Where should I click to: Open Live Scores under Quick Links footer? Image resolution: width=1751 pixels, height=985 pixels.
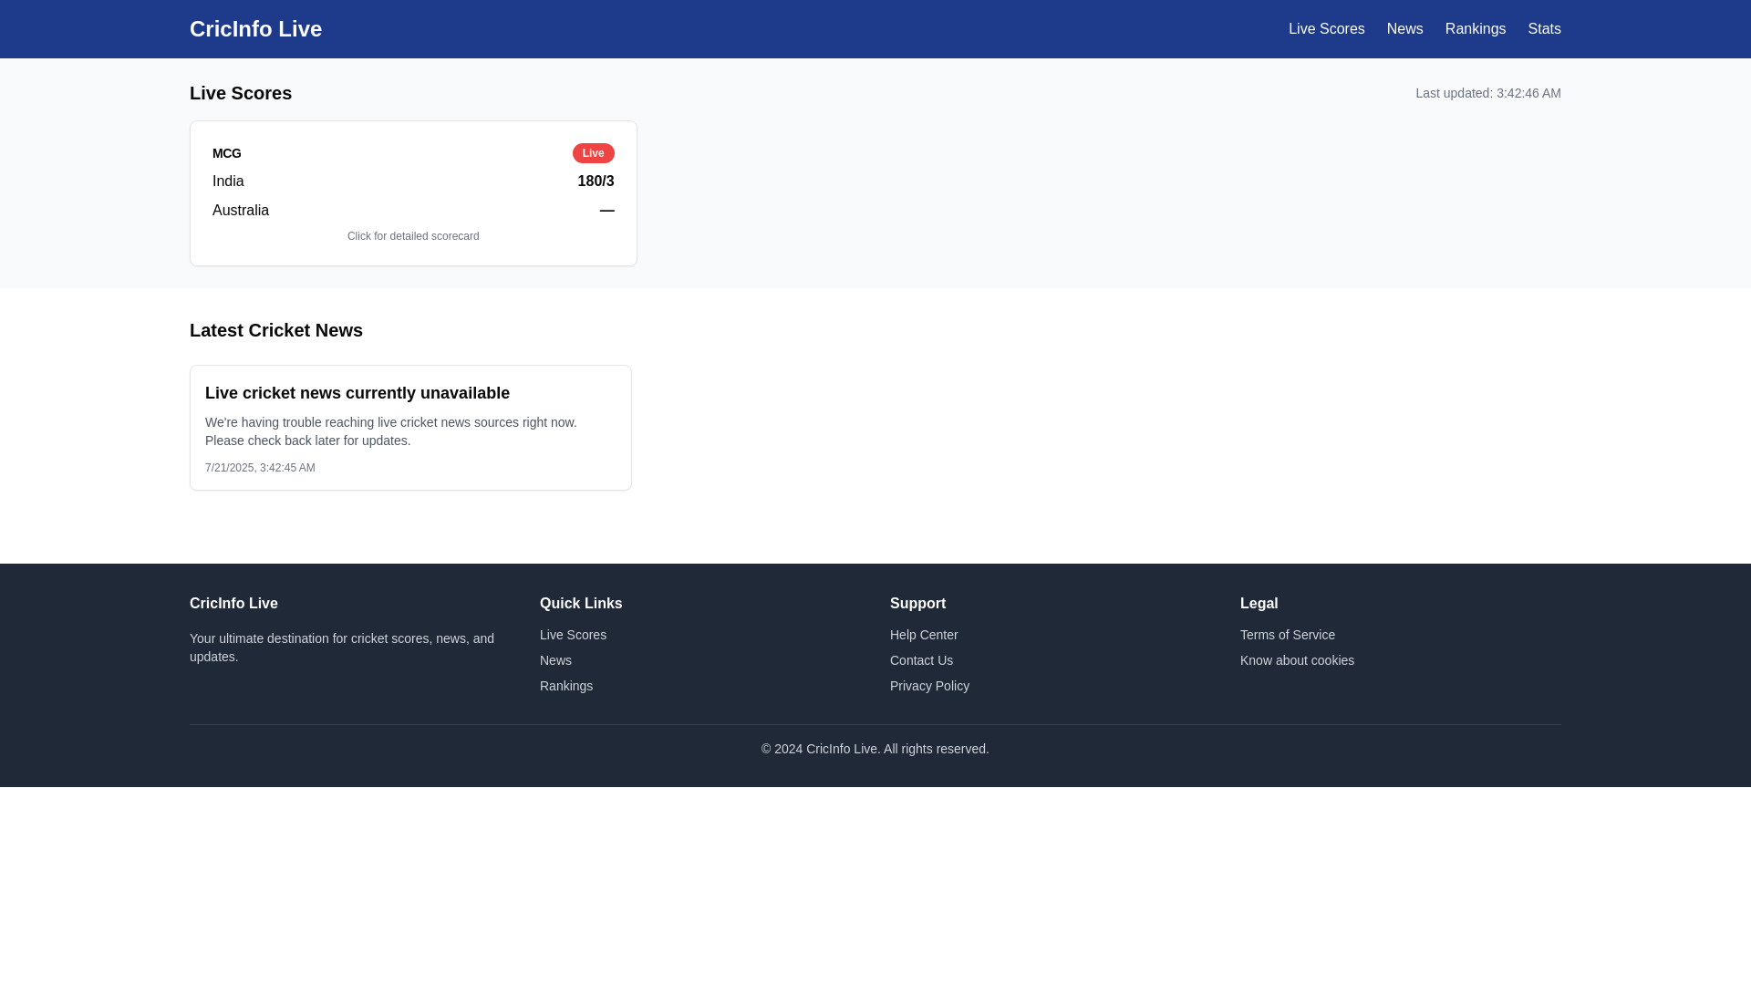pos(573,635)
